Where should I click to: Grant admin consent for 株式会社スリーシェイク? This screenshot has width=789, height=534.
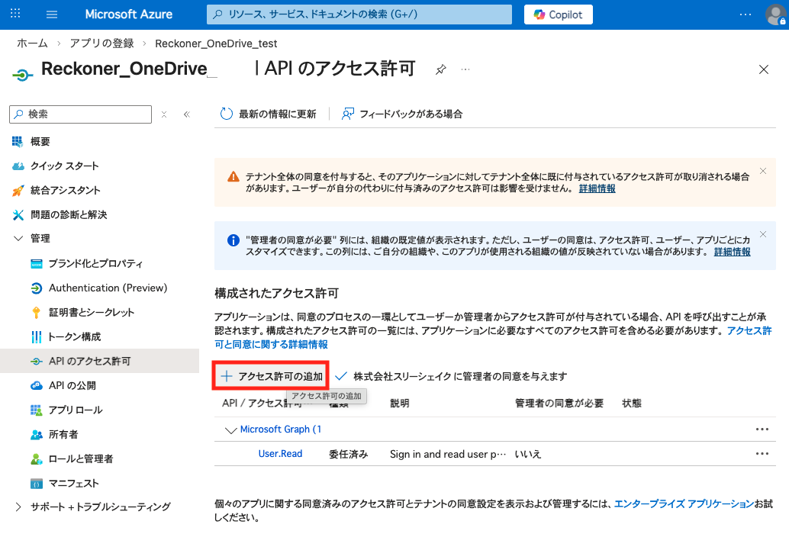click(x=451, y=376)
